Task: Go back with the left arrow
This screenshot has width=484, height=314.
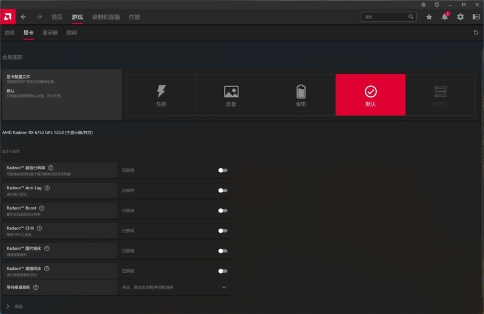Action: coord(24,17)
